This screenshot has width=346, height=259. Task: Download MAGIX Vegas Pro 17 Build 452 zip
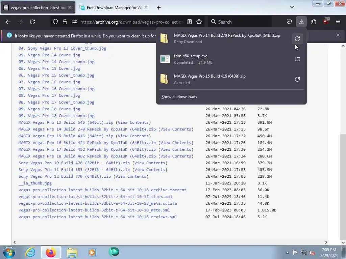(x=87, y=149)
